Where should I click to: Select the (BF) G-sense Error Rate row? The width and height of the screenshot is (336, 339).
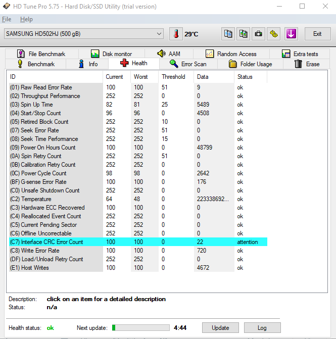tap(138, 182)
